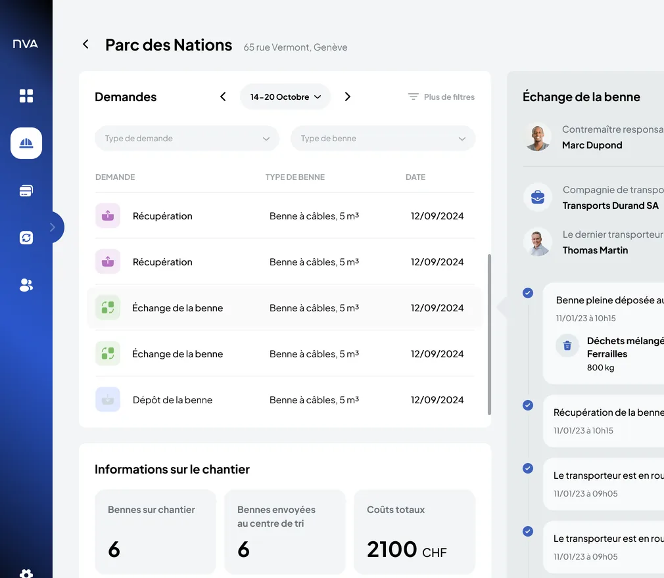Click Benne à câbles in the Dépôt row
Screen dimensions: 664x578
click(314, 400)
